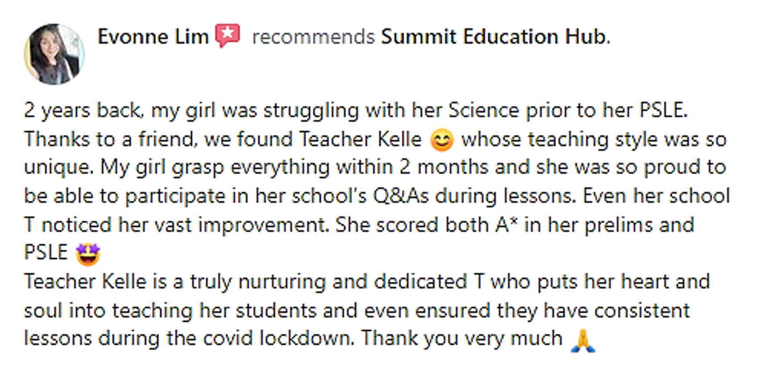The image size is (768, 370).
Task: Click the 'Q&As' text in review
Action: click(401, 196)
